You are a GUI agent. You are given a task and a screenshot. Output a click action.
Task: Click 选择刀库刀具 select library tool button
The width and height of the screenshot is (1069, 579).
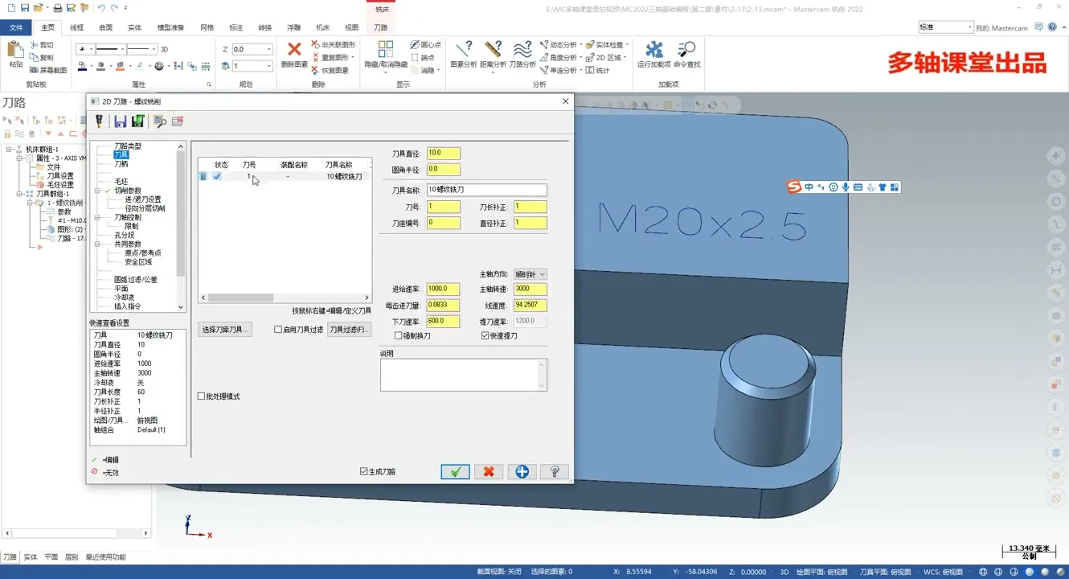[x=224, y=330]
